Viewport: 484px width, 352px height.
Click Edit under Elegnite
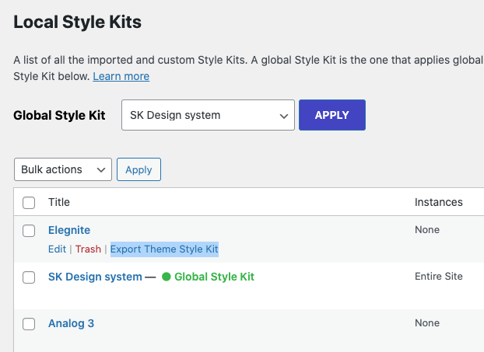[57, 249]
